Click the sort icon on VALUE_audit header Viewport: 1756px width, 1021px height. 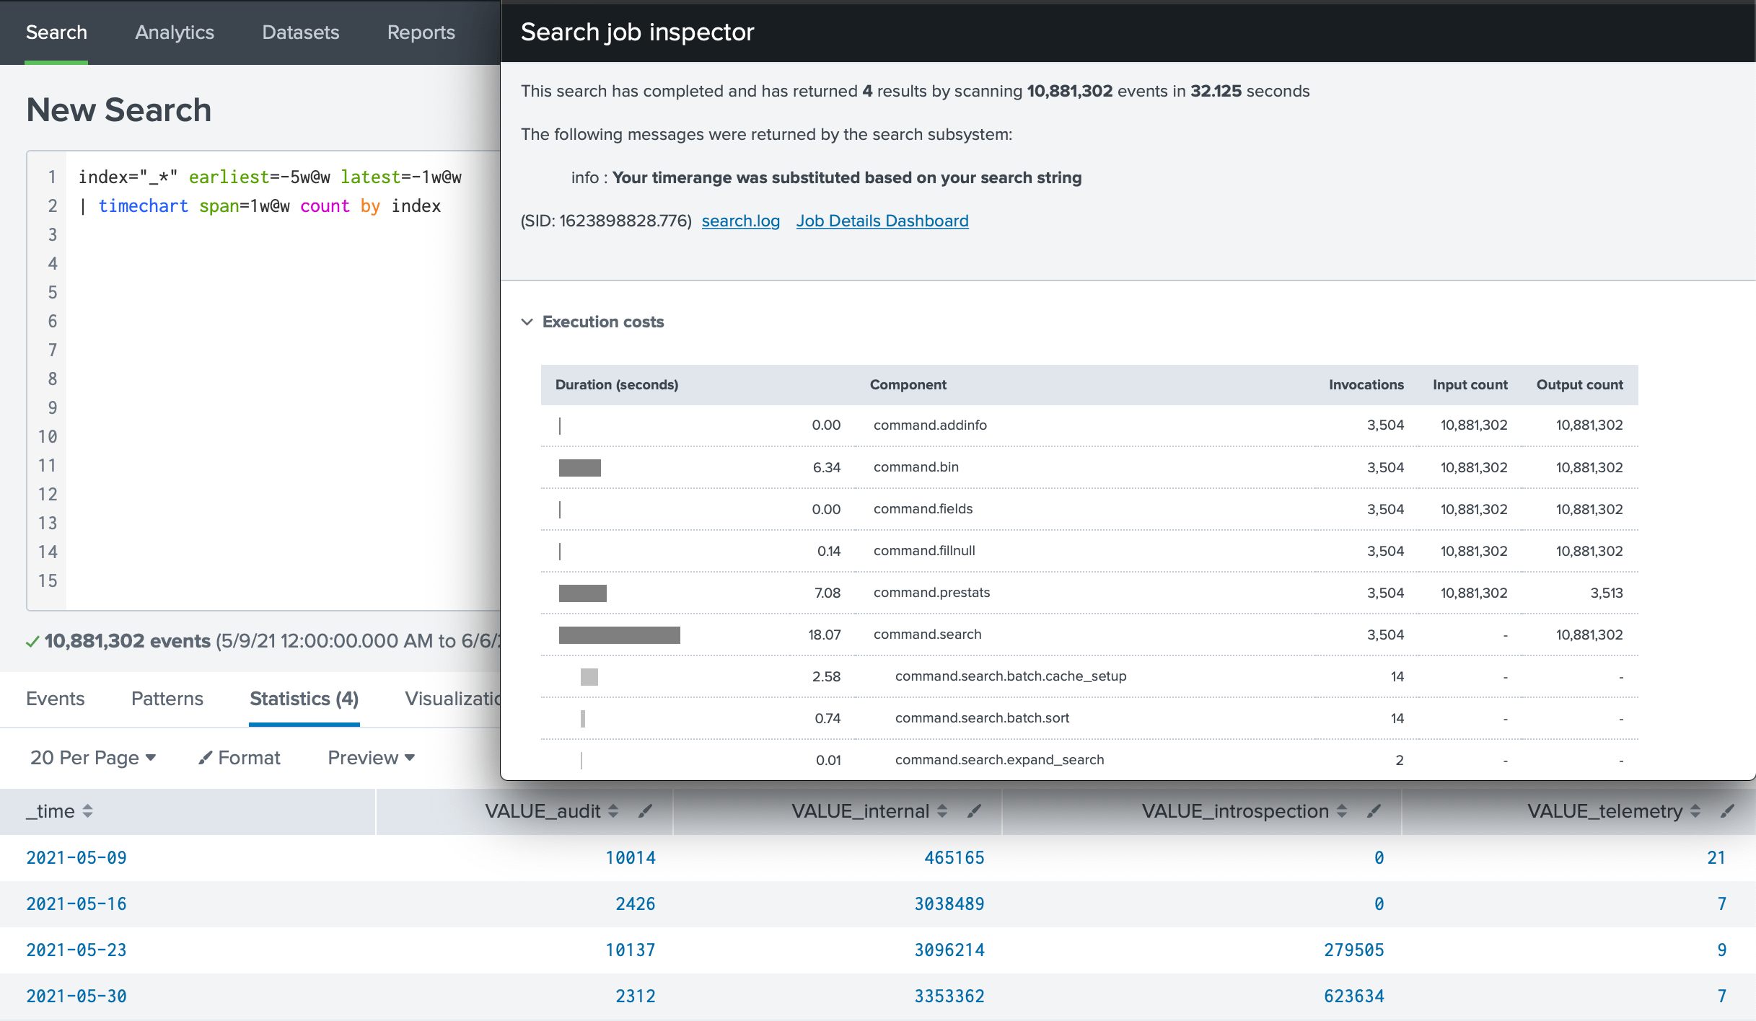pyautogui.click(x=614, y=811)
